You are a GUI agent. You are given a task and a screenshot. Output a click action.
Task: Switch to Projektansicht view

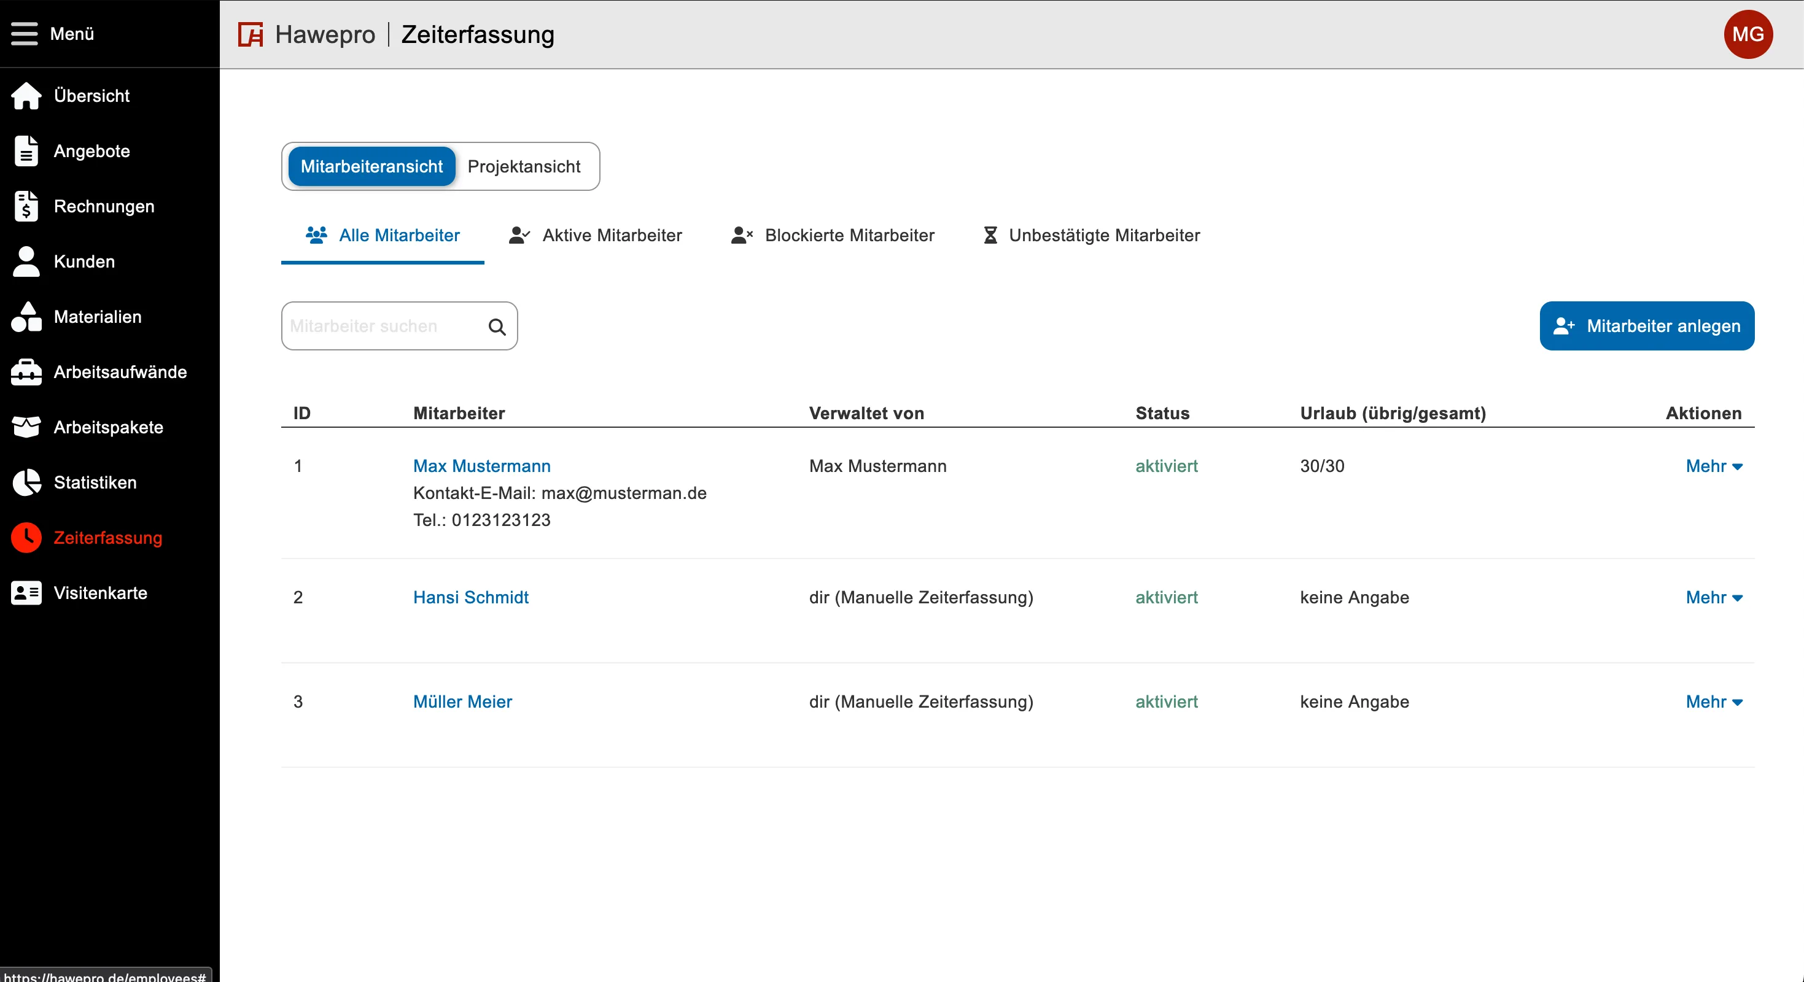point(524,166)
